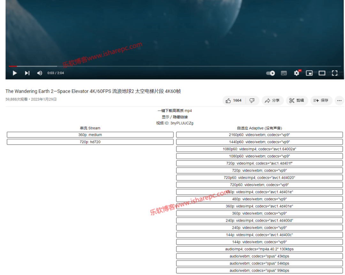Play the video
This screenshot has width=345, height=275.
point(15,73)
